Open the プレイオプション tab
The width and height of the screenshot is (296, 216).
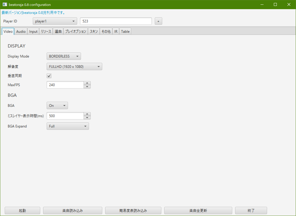(76, 32)
